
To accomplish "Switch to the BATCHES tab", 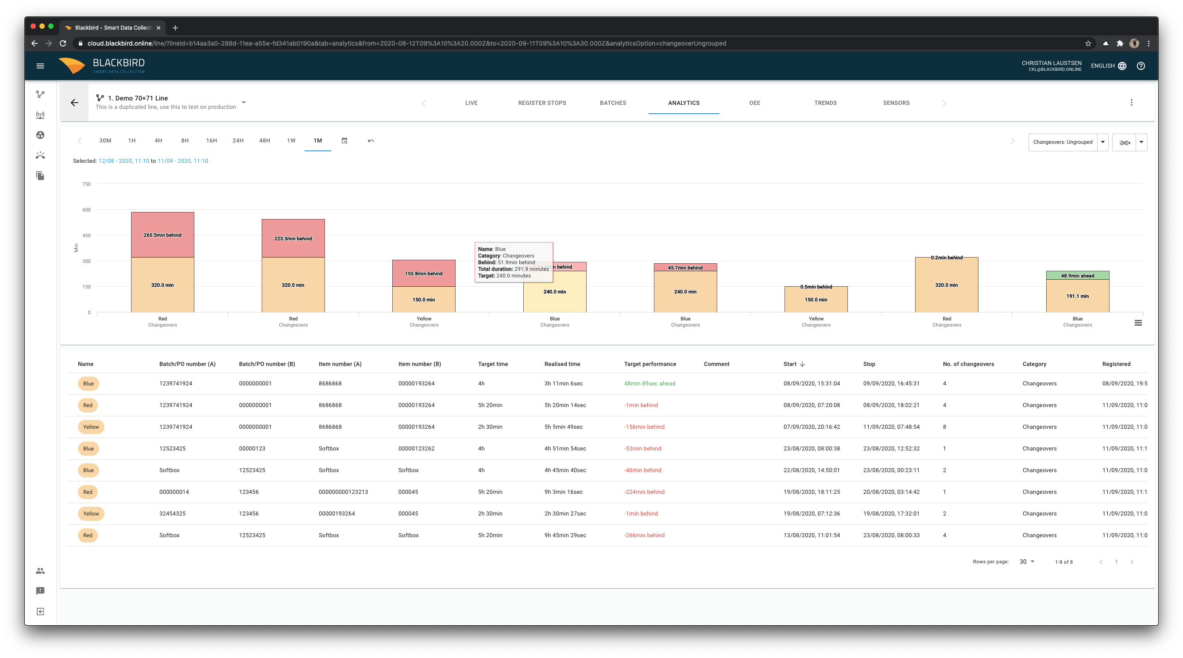I will (613, 103).
